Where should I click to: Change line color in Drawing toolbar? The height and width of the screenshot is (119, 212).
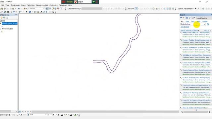[71, 115]
